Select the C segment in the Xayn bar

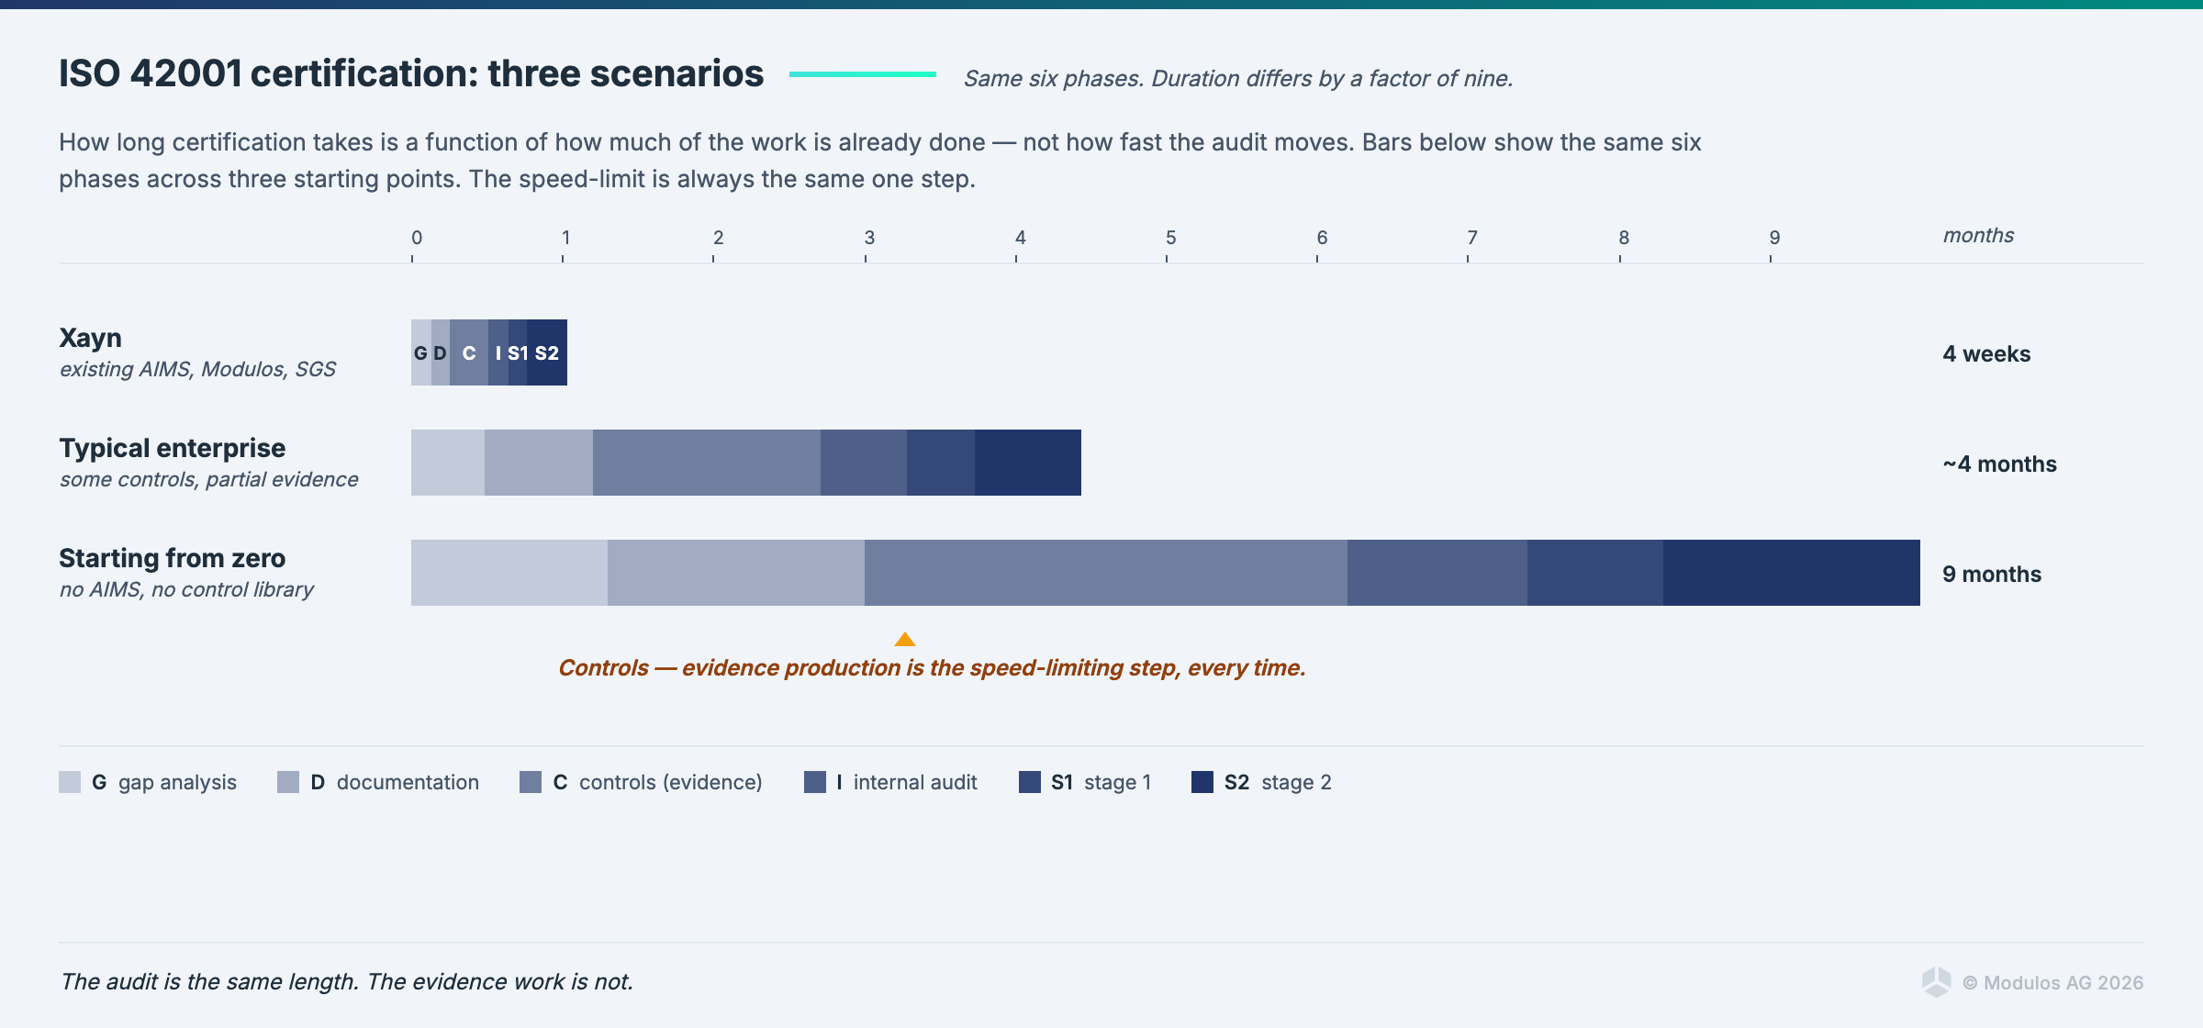pyautogui.click(x=469, y=352)
